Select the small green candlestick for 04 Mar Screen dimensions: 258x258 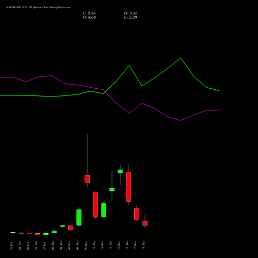pos(62,226)
